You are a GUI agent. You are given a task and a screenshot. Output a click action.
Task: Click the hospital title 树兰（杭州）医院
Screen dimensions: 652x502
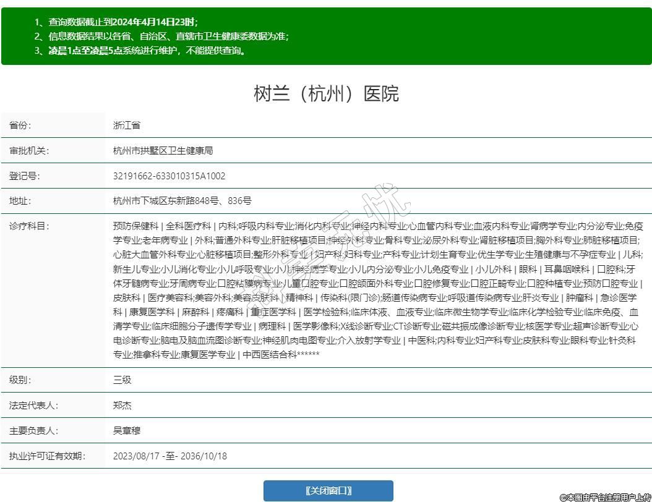tap(326, 94)
